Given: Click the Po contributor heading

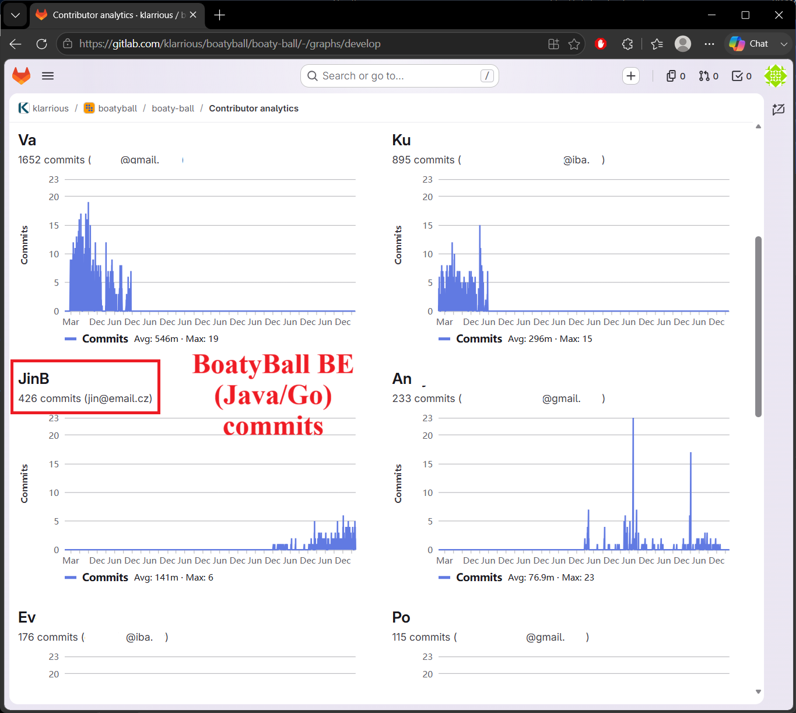Looking at the screenshot, I should (x=401, y=617).
